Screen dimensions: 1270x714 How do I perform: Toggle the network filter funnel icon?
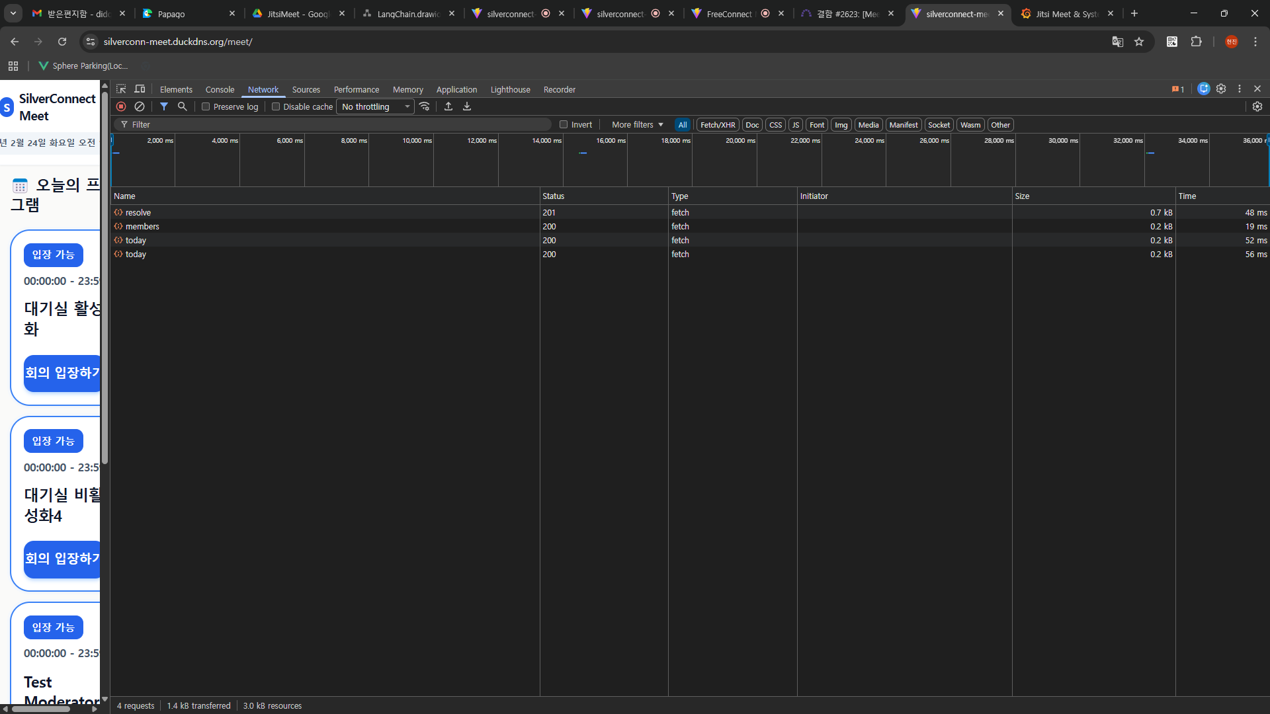point(164,106)
